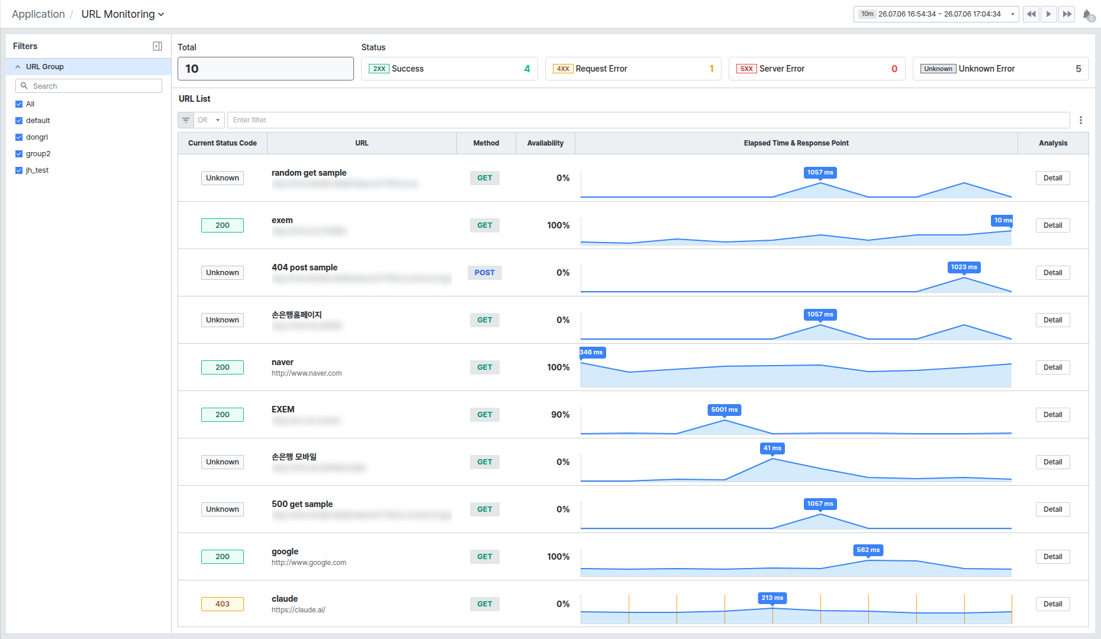Open Detail for google row
The width and height of the screenshot is (1101, 639).
pyautogui.click(x=1052, y=557)
